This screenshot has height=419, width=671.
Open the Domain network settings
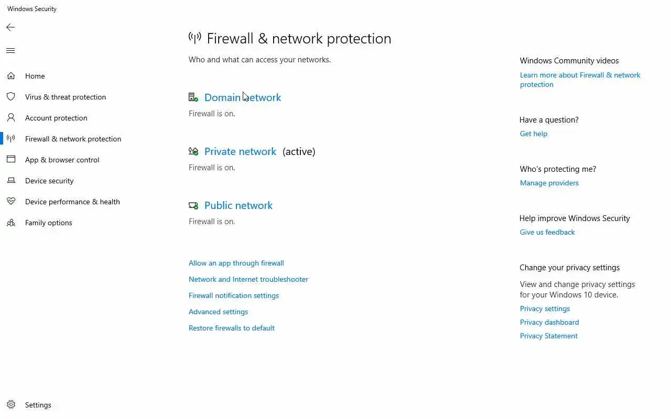point(242,97)
